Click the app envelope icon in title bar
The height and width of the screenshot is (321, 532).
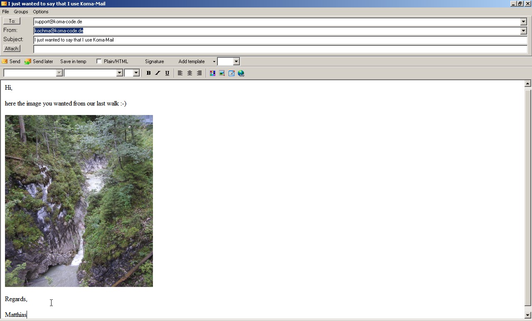(x=4, y=3)
